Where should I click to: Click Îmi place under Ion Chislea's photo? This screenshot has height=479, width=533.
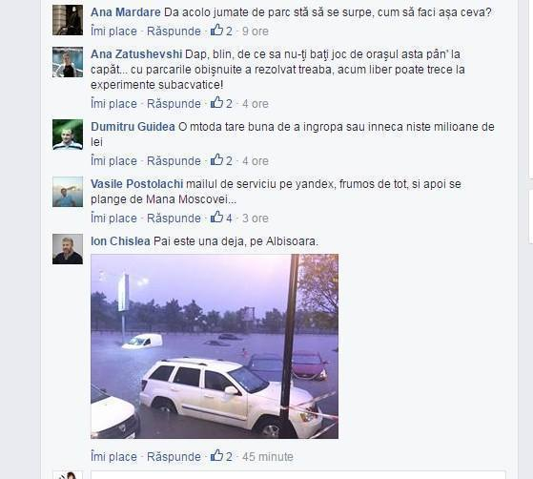(x=113, y=456)
